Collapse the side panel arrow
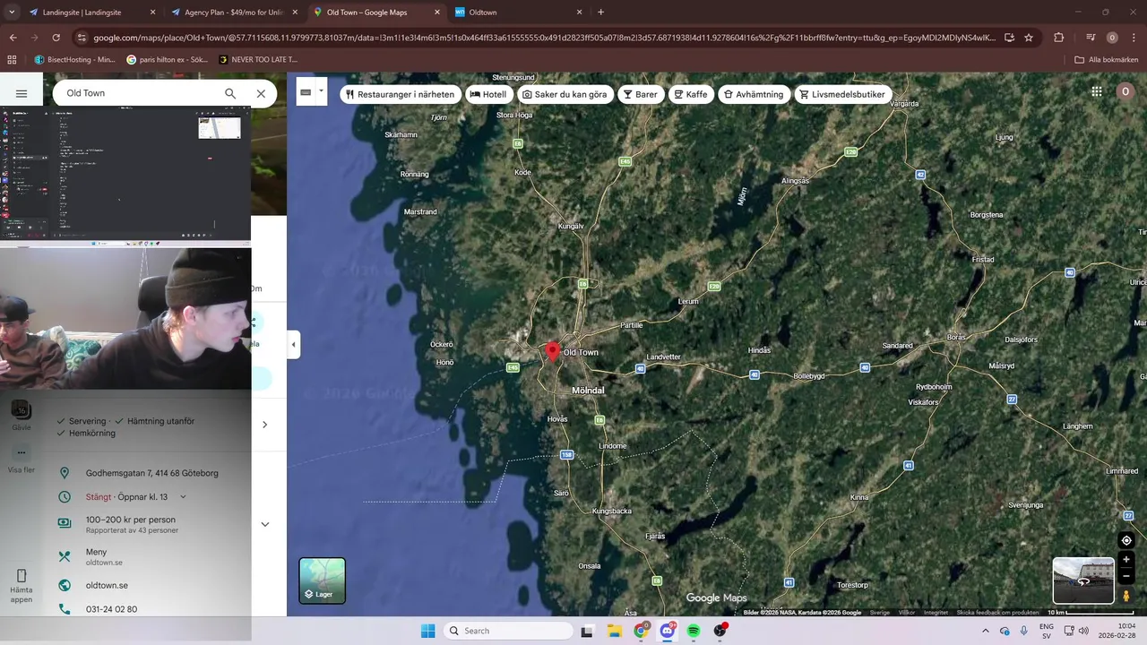This screenshot has height=645, width=1147. point(294,345)
